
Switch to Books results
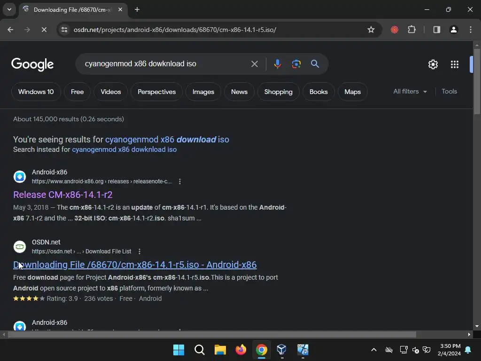point(318,92)
